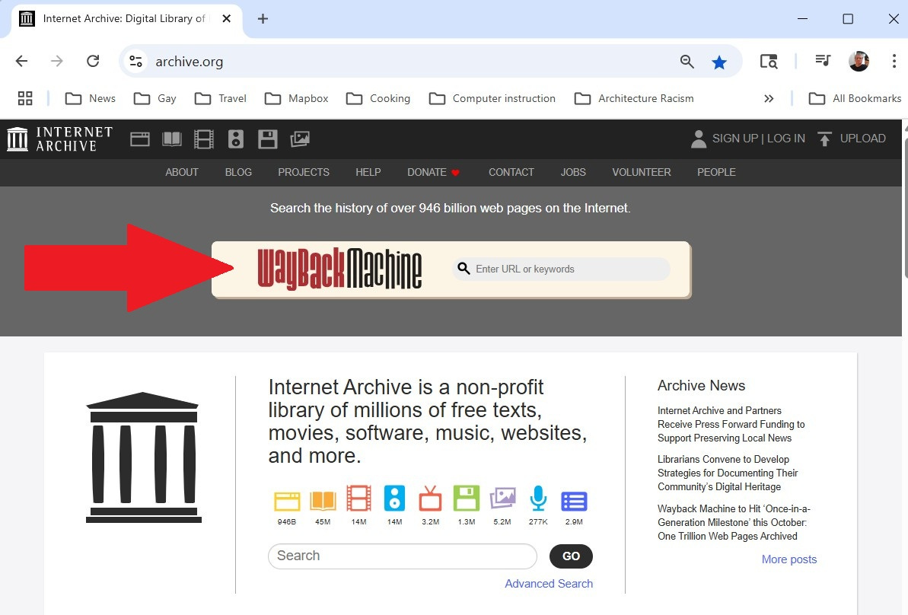This screenshot has height=615, width=908.
Task: Click the large Internet Archive building logo
Action: [x=144, y=457]
